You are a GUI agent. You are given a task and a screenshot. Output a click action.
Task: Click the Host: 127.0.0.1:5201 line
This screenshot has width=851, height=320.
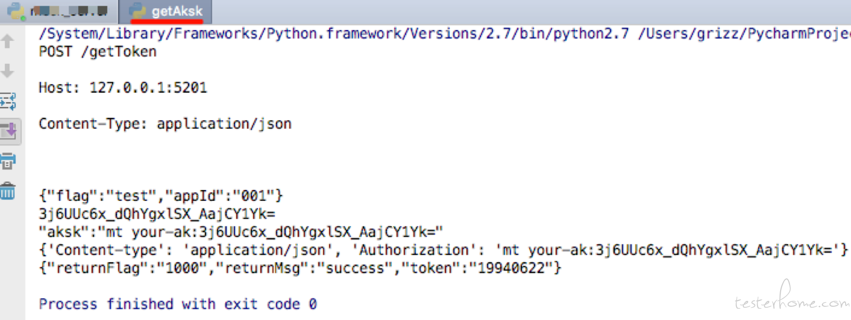click(123, 87)
